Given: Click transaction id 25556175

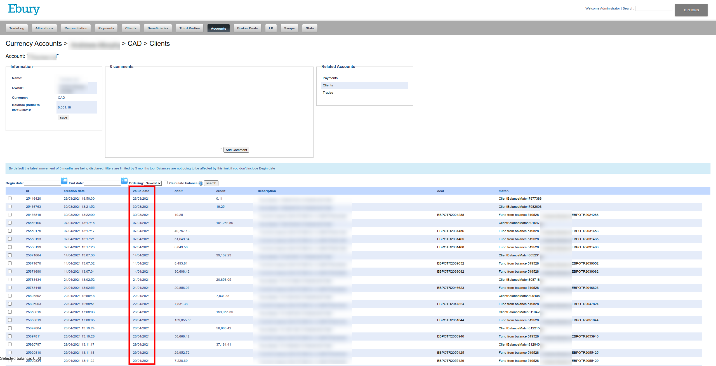Looking at the screenshot, I should pyautogui.click(x=33, y=231).
